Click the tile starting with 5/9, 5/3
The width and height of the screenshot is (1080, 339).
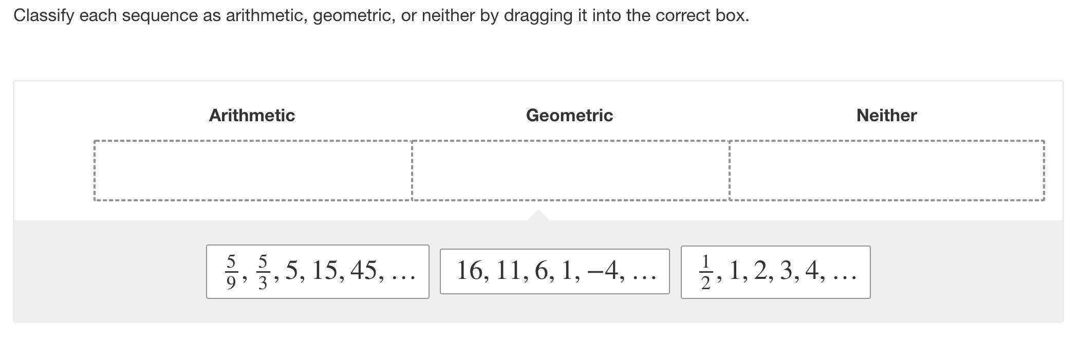(x=318, y=271)
